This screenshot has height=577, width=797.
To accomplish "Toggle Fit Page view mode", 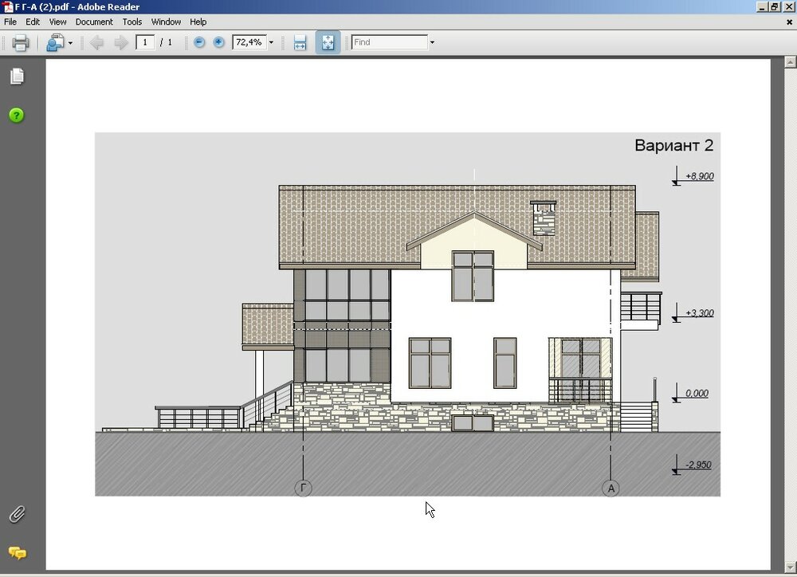I will 328,42.
